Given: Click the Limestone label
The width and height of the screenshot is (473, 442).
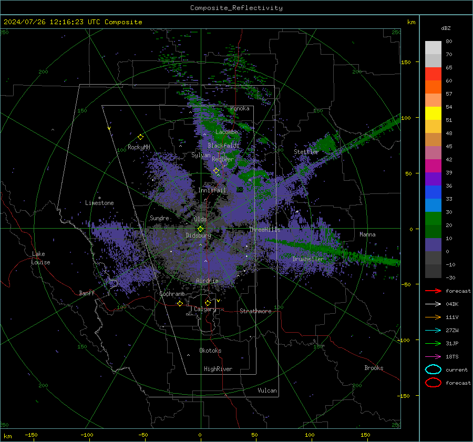Looking at the screenshot, I should pos(99,203).
